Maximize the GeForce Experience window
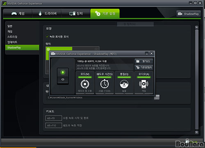This screenshot has width=205, height=148. pos(196,3)
